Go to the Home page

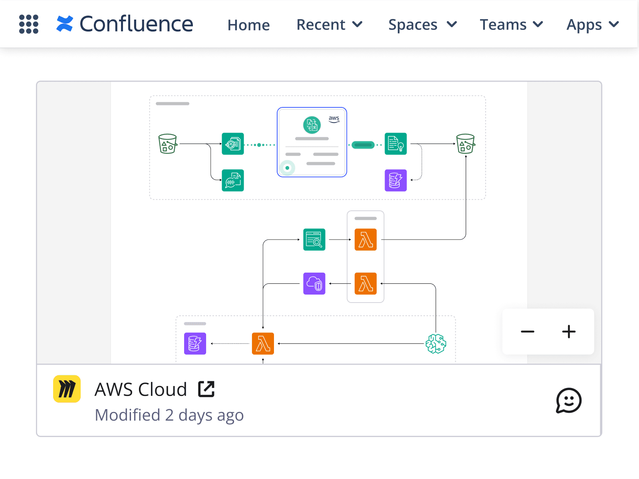click(x=248, y=25)
